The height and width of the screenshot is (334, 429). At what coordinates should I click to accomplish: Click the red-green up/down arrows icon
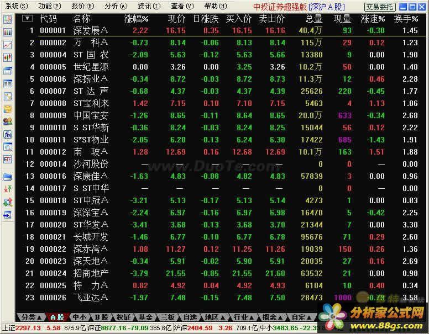tap(7, 189)
